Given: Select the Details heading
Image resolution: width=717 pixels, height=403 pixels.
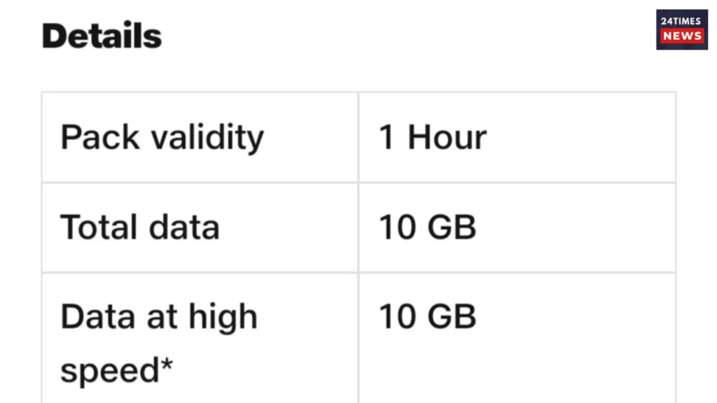Looking at the screenshot, I should click(102, 36).
